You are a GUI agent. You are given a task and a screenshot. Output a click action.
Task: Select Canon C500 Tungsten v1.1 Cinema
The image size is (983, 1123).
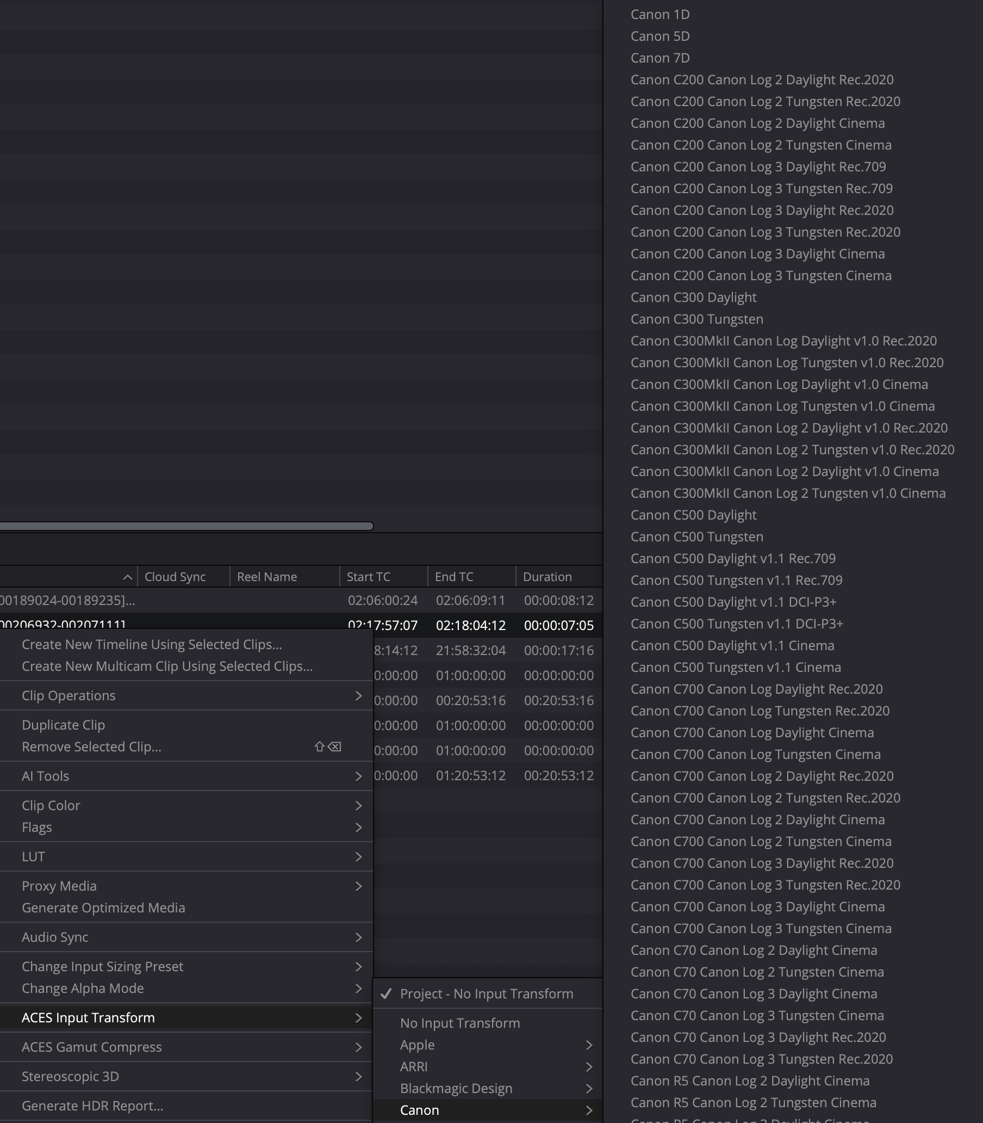tap(736, 668)
